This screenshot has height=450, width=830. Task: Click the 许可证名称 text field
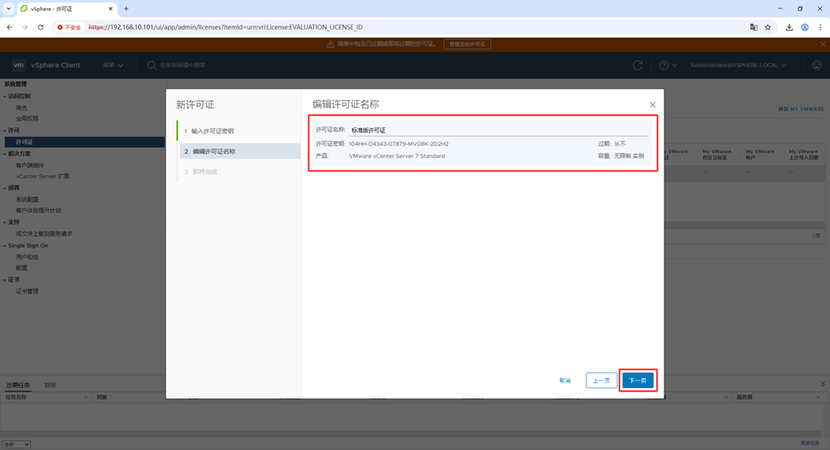[x=499, y=130]
